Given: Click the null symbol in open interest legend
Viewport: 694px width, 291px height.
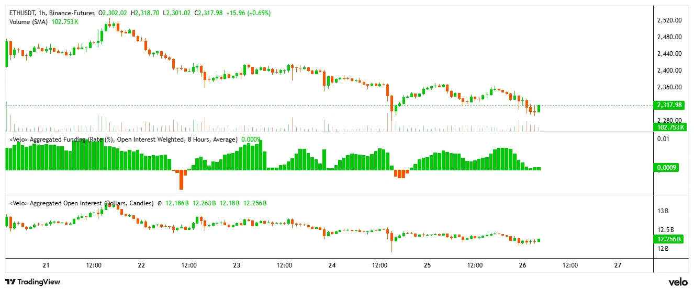Looking at the screenshot, I should (x=159, y=203).
